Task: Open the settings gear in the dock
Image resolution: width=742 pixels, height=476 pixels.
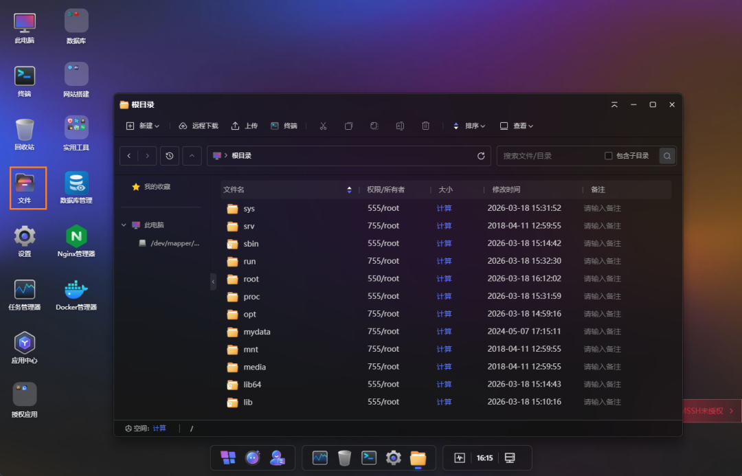Action: point(393,457)
